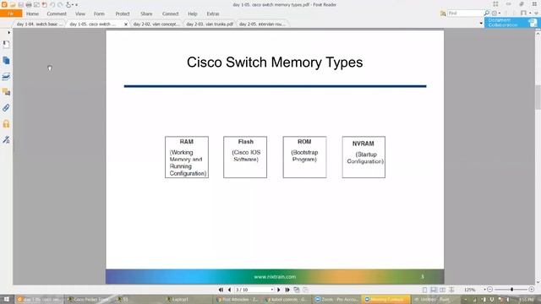Viewport: 541px width, 304px height.
Task: Open the Share ribbon tab
Action: point(146,14)
